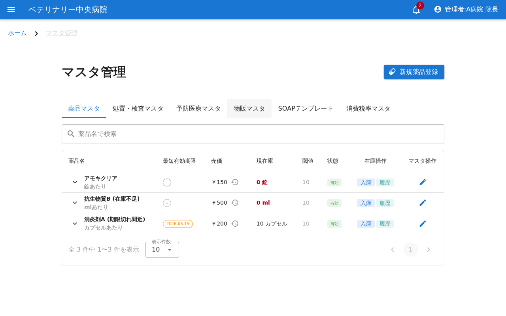Switch to 予防医療マスタ tab
The height and width of the screenshot is (316, 506).
pyautogui.click(x=198, y=109)
